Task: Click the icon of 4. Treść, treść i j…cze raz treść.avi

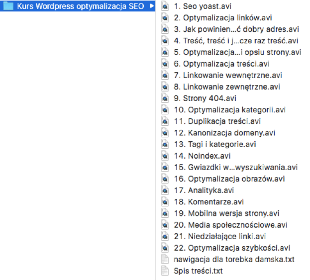Action: tap(165, 41)
